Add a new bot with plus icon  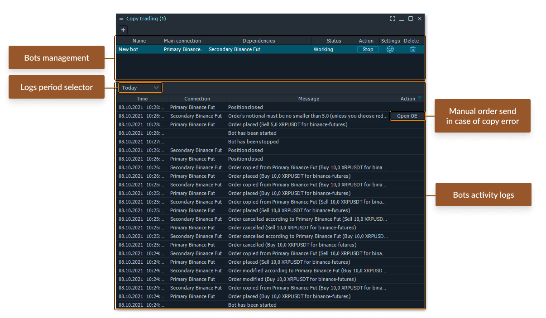pyautogui.click(x=123, y=30)
